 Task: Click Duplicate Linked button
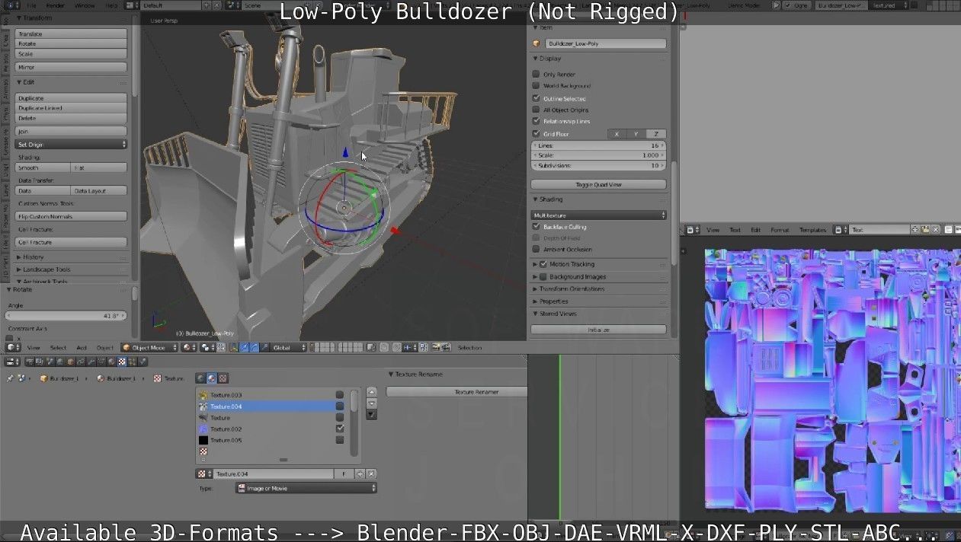click(x=72, y=108)
